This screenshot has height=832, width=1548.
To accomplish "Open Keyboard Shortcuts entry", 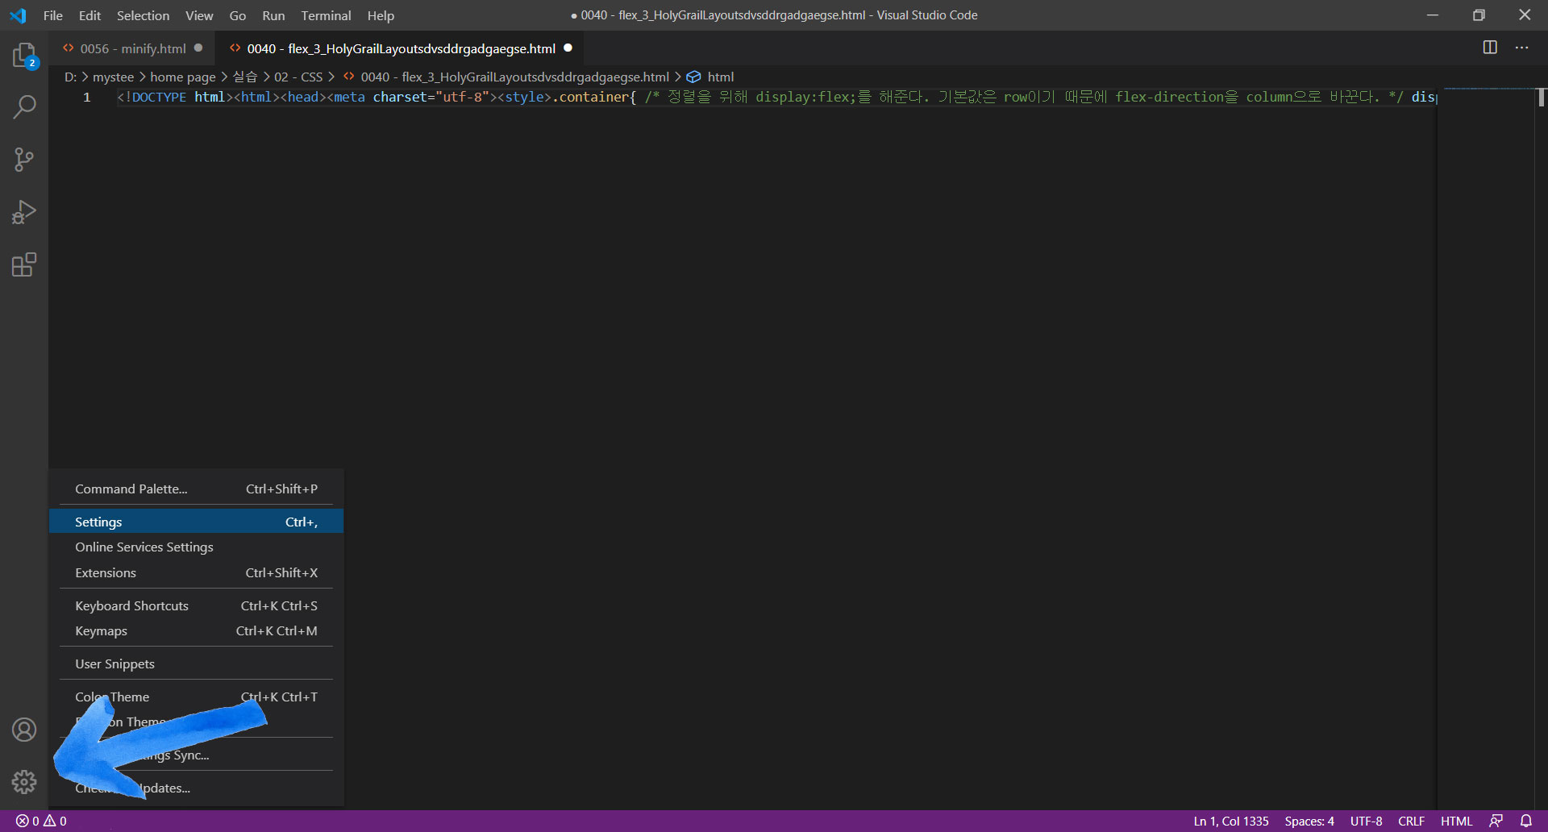I will tap(196, 605).
